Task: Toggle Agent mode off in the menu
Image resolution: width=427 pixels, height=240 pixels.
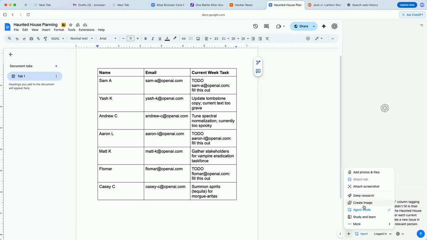Action: point(362,209)
